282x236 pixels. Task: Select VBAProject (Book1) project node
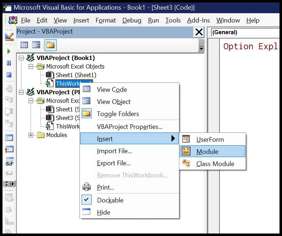coord(66,58)
